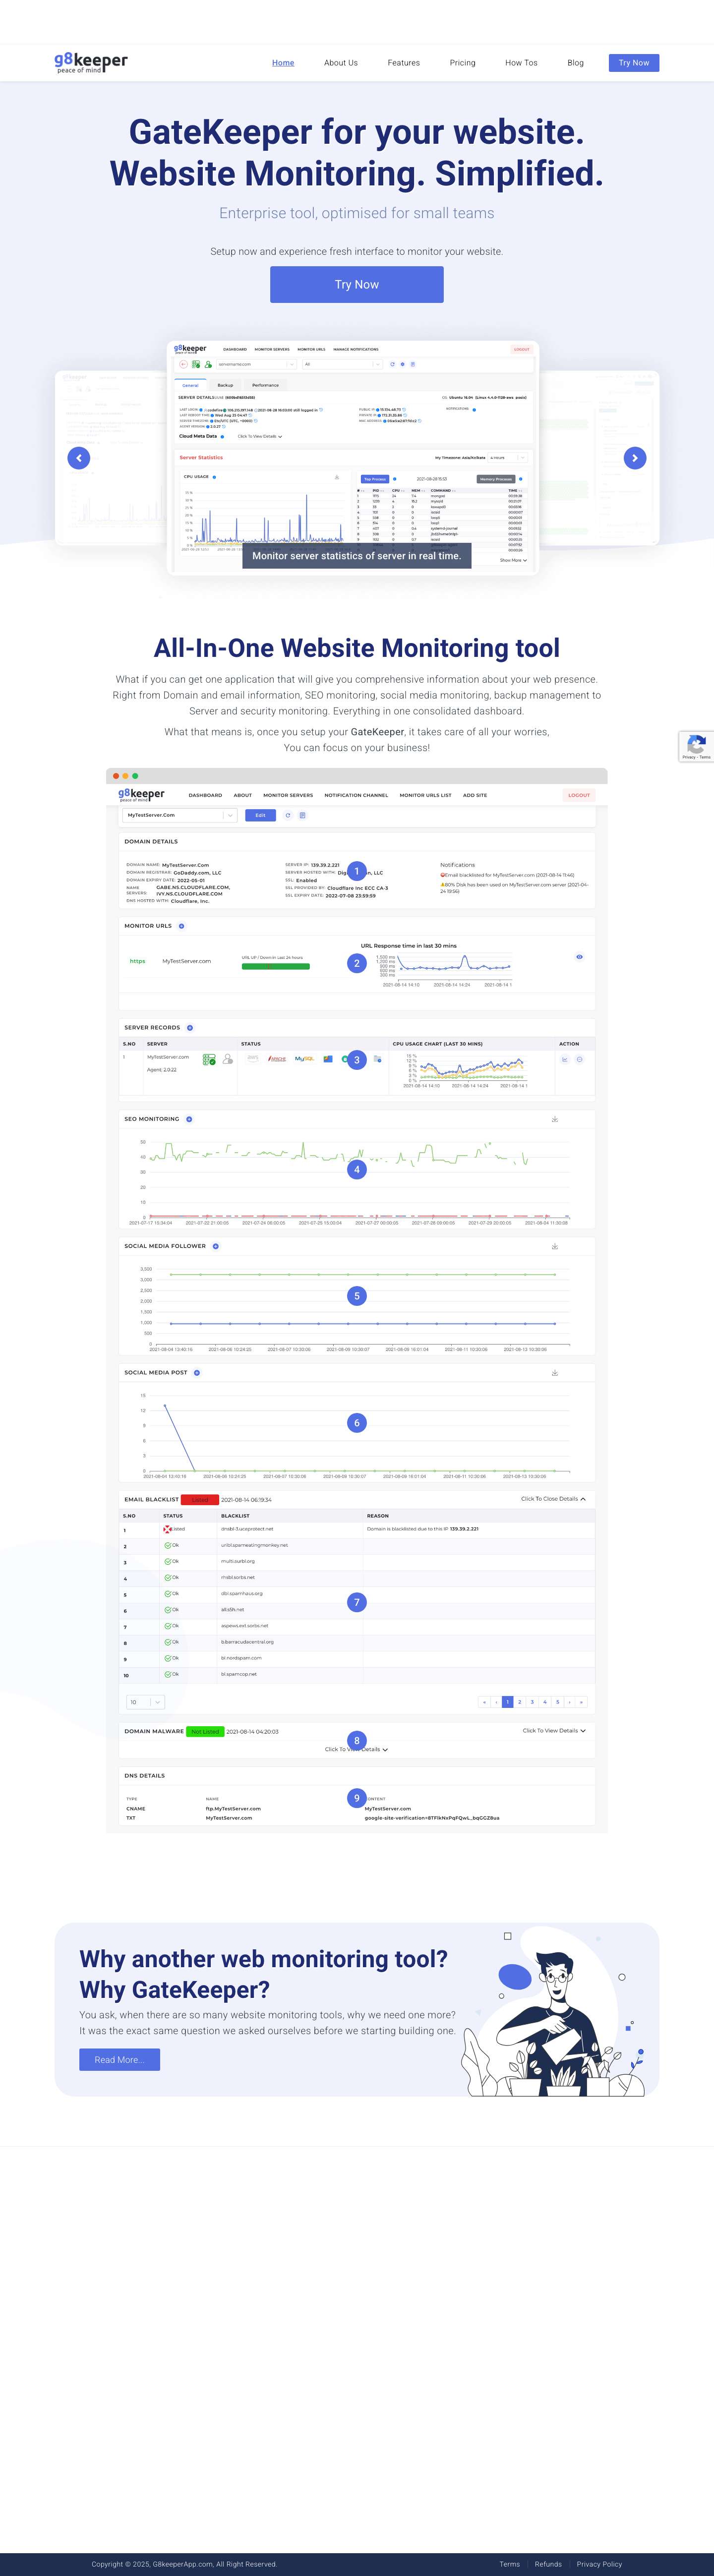The height and width of the screenshot is (2576, 714).
Task: Click green Not Listed badge for Domain Malware
Action: coord(205,1731)
